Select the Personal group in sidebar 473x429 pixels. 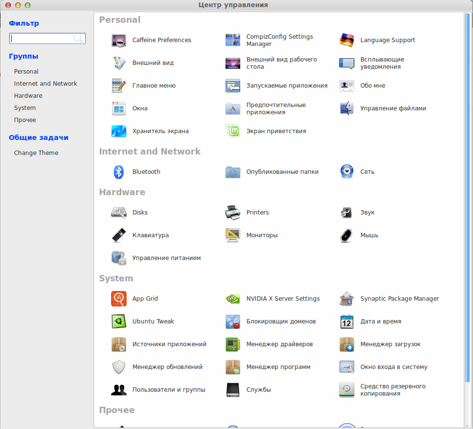point(26,72)
